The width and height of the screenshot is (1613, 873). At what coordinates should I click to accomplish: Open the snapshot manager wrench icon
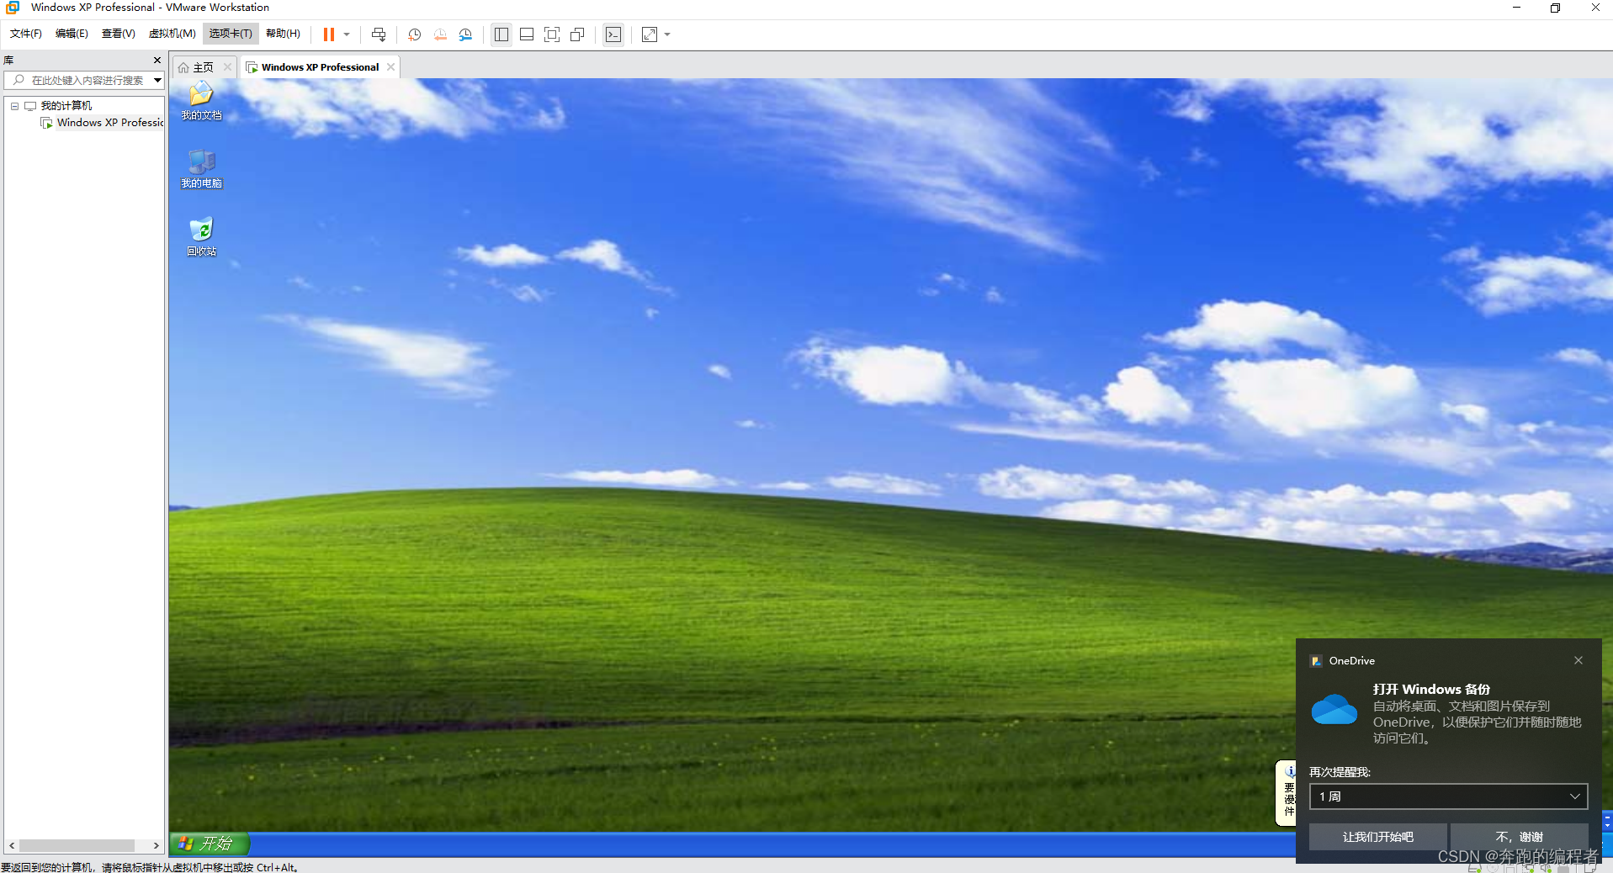point(465,34)
